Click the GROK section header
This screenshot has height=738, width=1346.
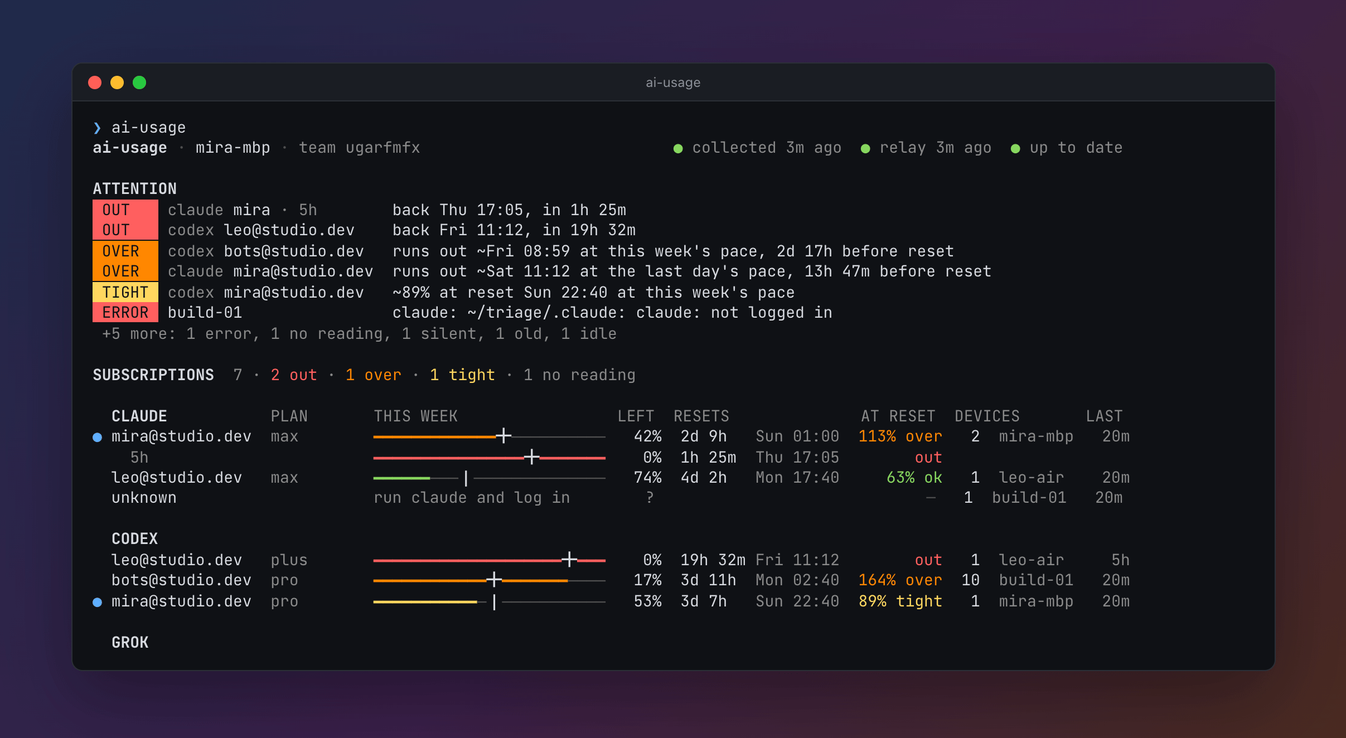130,643
